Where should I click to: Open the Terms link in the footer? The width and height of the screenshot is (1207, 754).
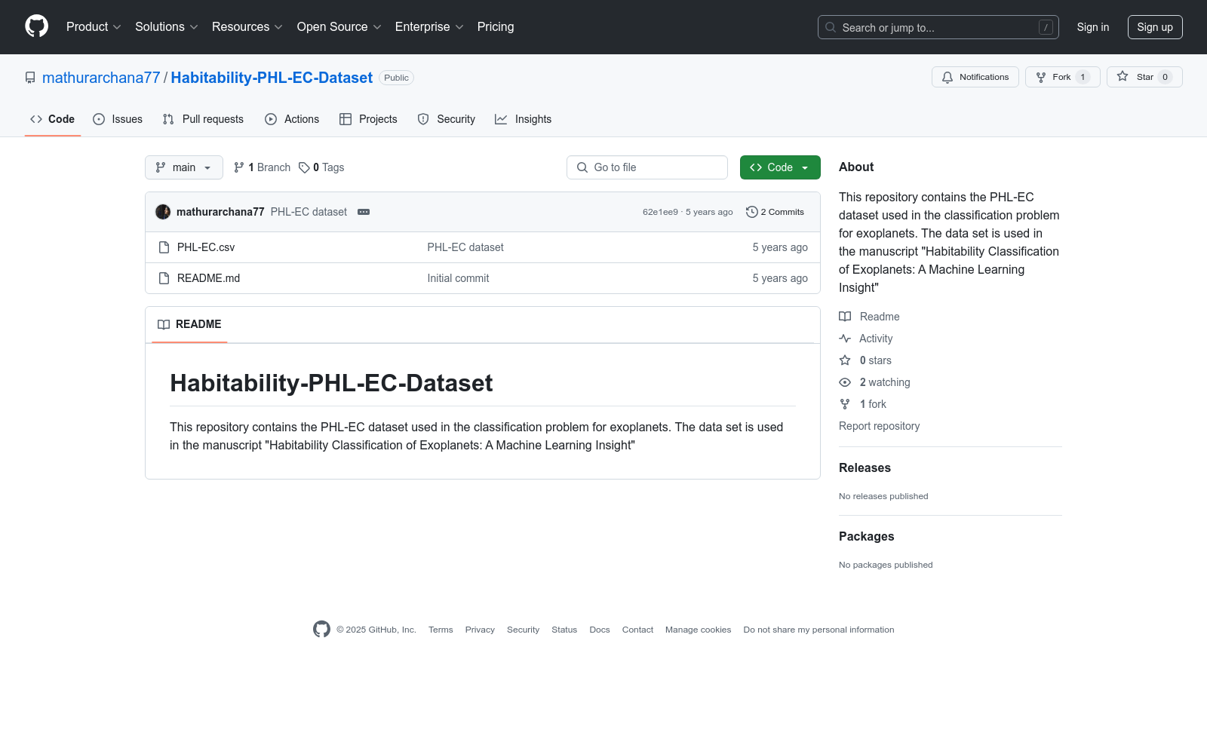pyautogui.click(x=441, y=630)
